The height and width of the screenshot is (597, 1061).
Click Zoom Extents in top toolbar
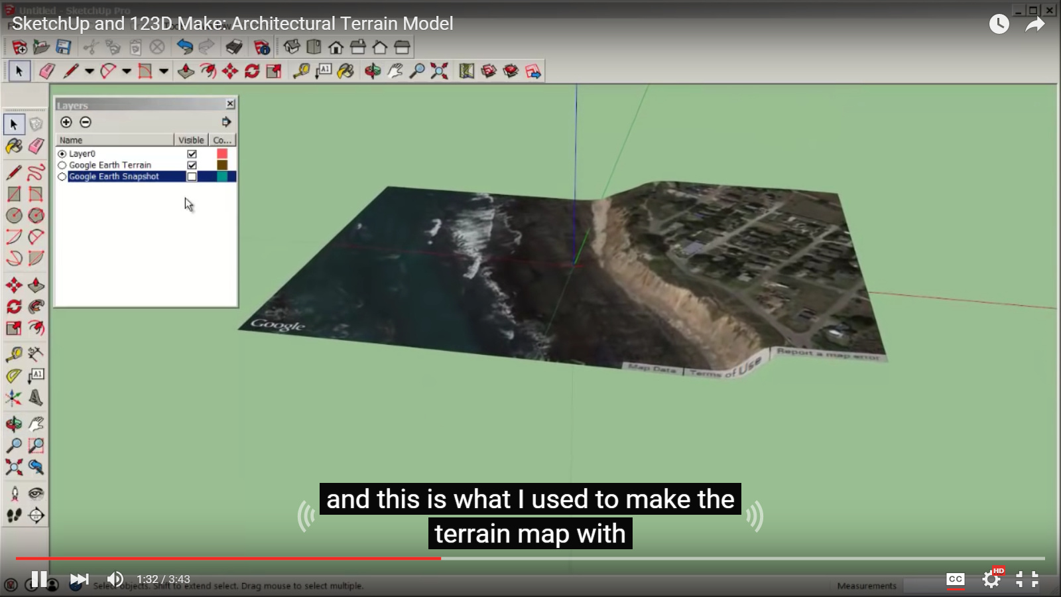pyautogui.click(x=439, y=71)
